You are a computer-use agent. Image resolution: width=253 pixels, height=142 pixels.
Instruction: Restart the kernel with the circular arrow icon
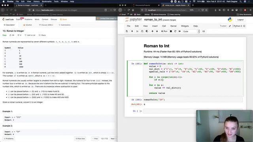click(x=175, y=31)
